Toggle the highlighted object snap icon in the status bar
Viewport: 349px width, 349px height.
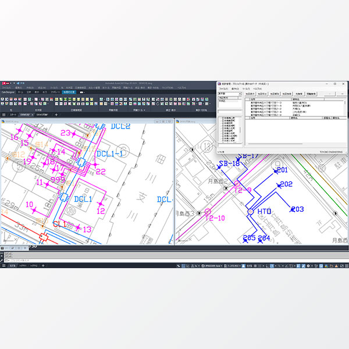pos(272,266)
